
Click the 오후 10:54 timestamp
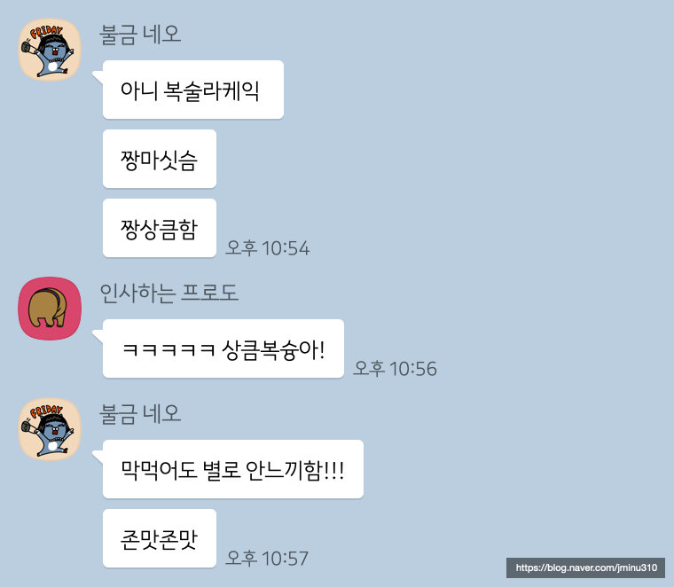click(x=267, y=248)
